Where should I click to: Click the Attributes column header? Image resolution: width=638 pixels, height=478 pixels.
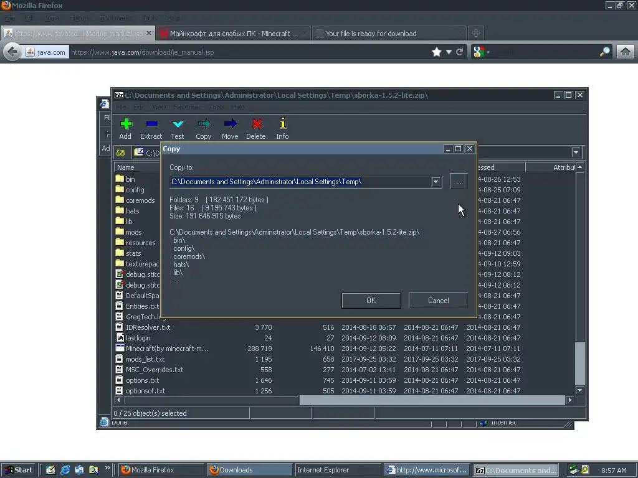(551, 167)
